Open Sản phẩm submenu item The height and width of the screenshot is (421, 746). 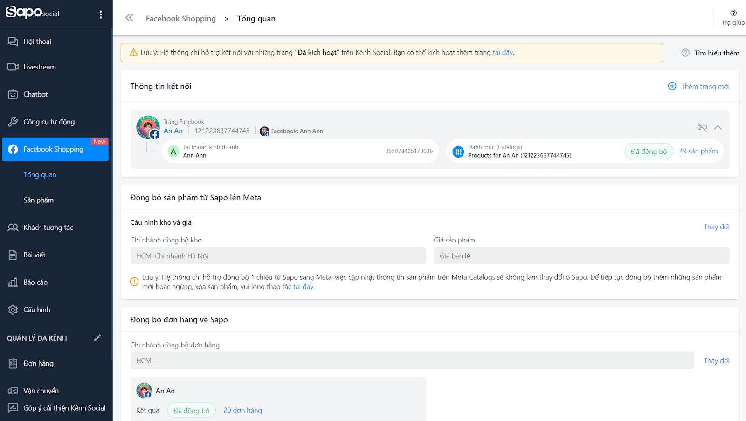coord(39,200)
